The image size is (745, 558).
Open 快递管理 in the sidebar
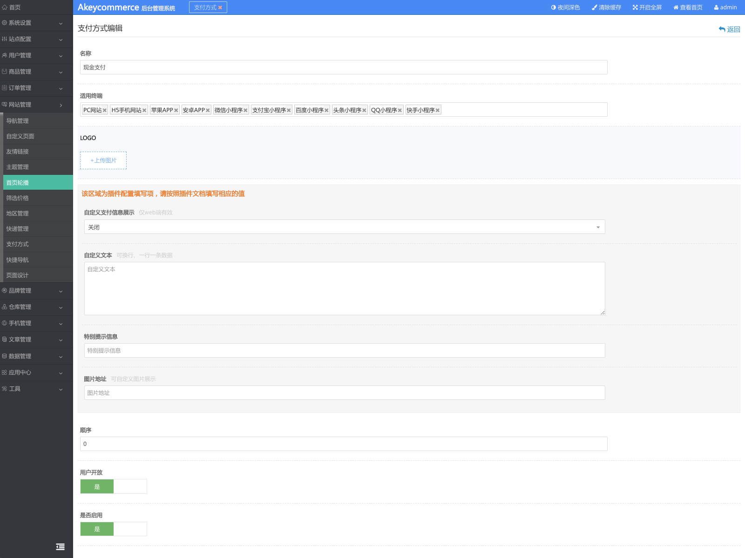pyautogui.click(x=38, y=229)
